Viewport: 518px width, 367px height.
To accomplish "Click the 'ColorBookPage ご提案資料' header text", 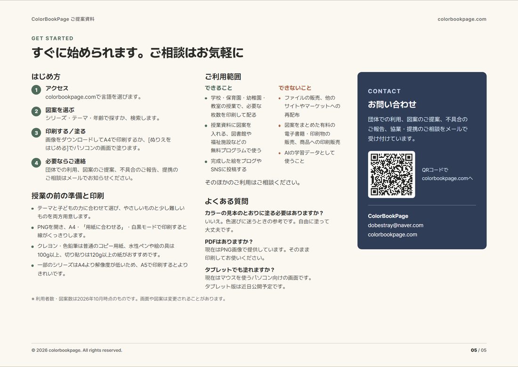I will tap(63, 19).
